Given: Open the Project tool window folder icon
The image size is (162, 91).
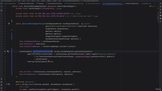Looking at the screenshot, I should (x=2, y=4).
